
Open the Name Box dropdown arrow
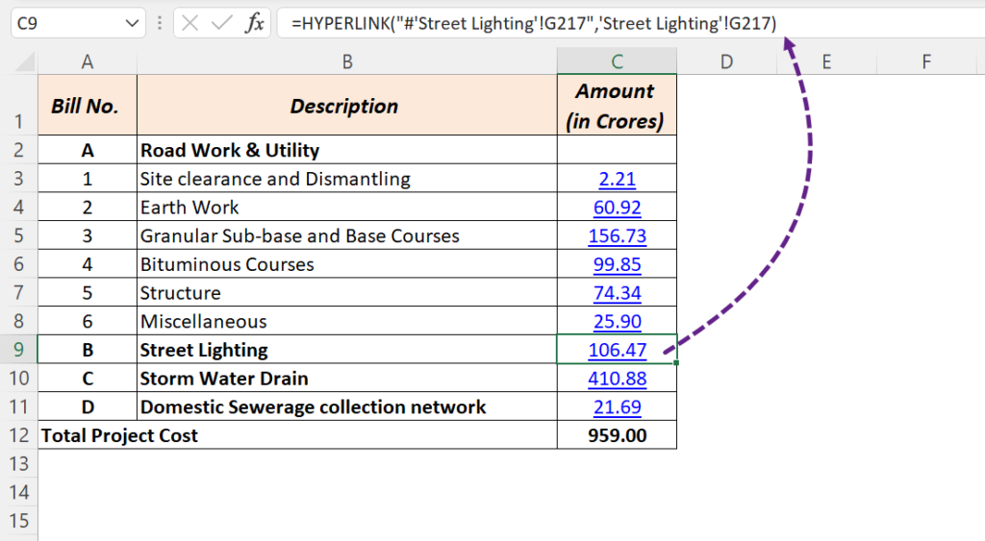132,24
